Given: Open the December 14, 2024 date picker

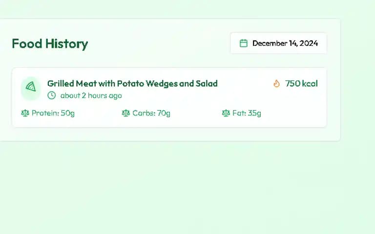Looking at the screenshot, I should (x=278, y=43).
